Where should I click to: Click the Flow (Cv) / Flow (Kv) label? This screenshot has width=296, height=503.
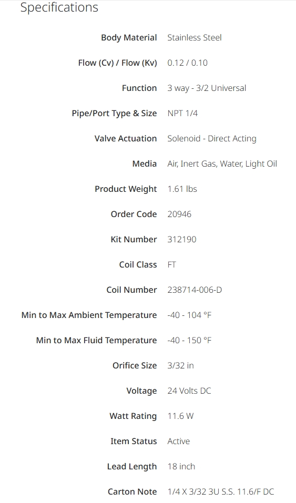[117, 63]
